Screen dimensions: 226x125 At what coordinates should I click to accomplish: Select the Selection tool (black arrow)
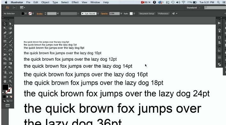[5, 24]
